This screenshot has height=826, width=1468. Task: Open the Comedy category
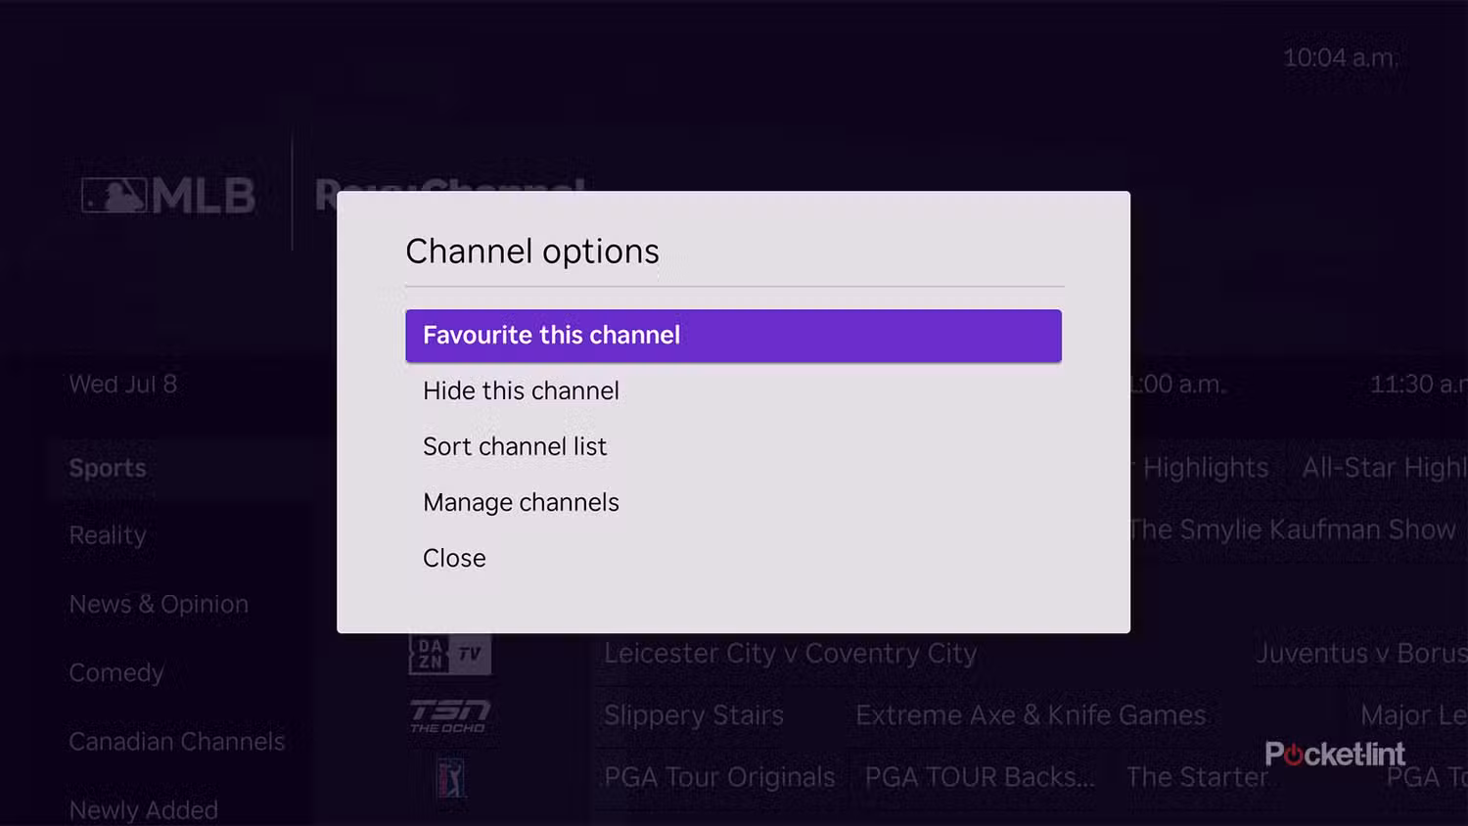(116, 672)
